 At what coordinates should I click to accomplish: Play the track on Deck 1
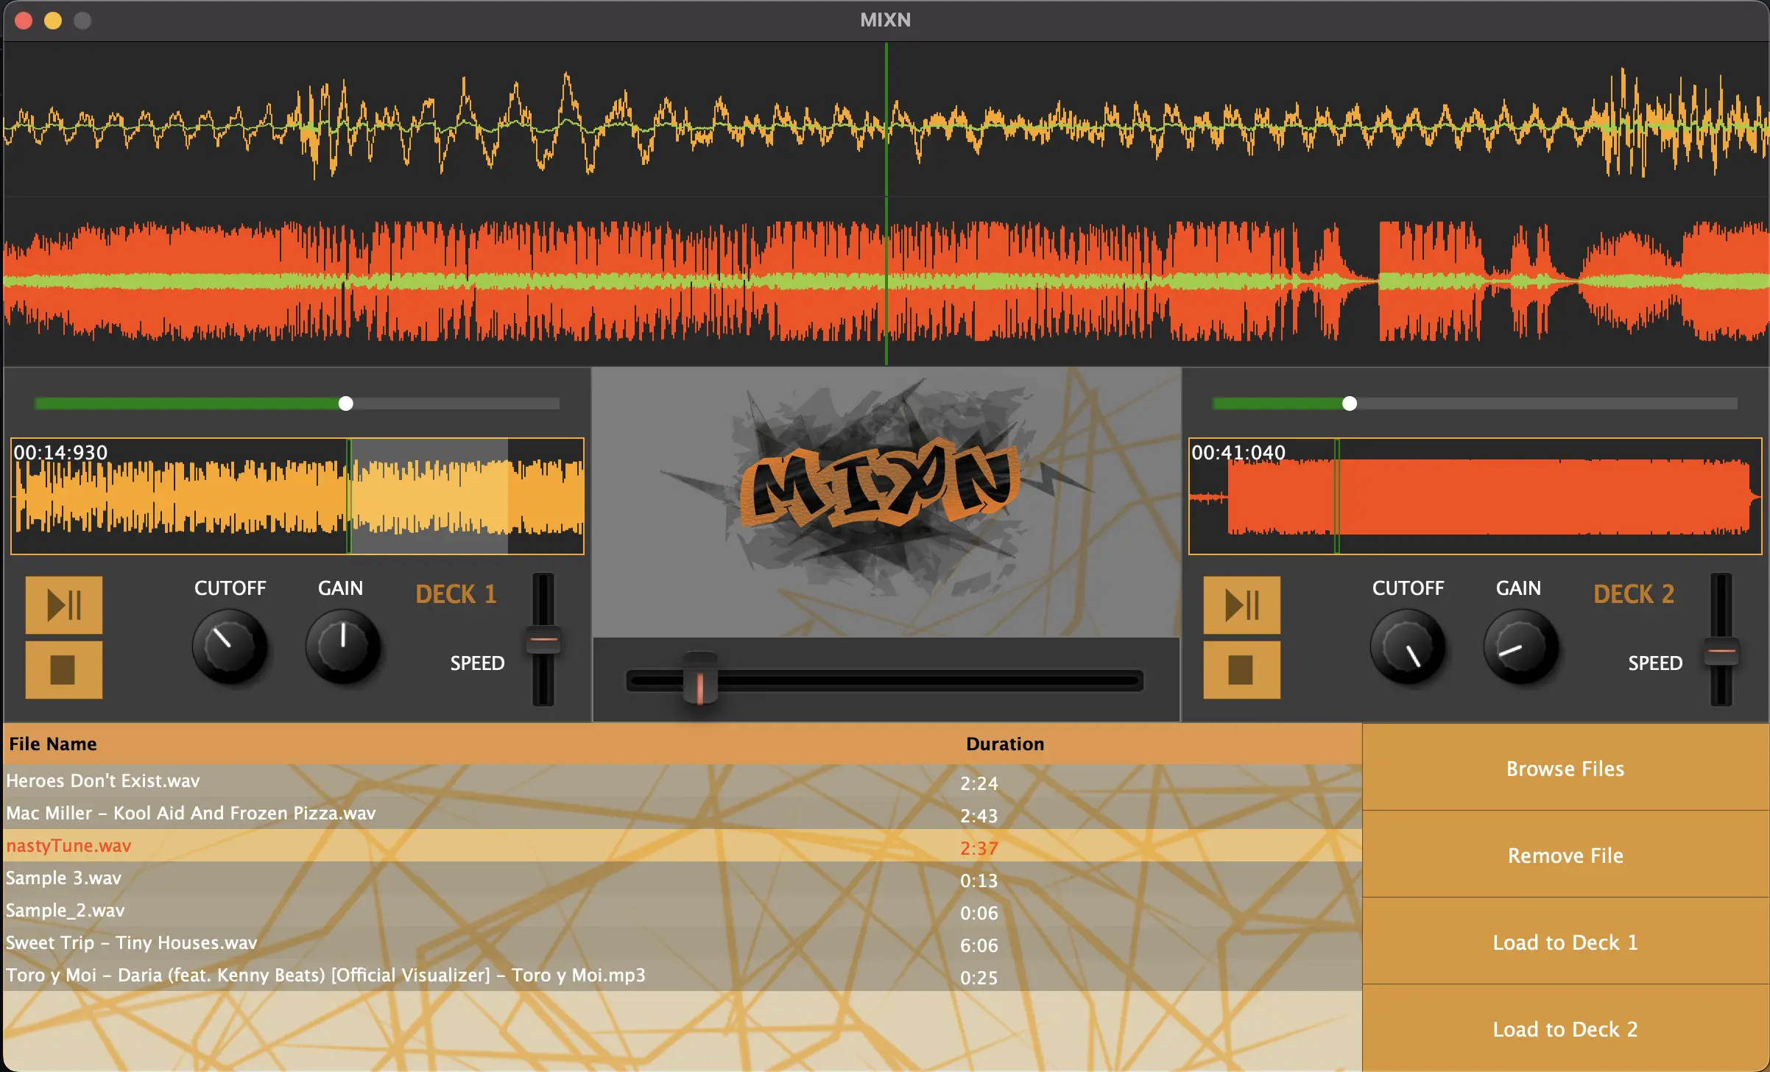[63, 603]
